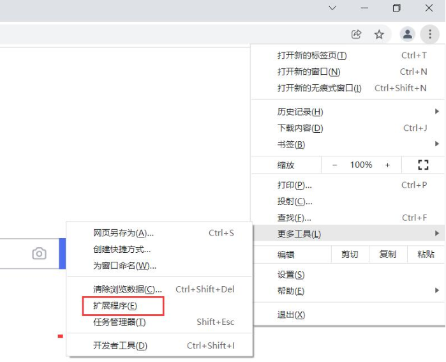
Task: Choose 清除浏览数据 option
Action: coord(128,289)
